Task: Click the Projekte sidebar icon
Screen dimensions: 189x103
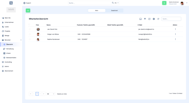Action: 3,31
